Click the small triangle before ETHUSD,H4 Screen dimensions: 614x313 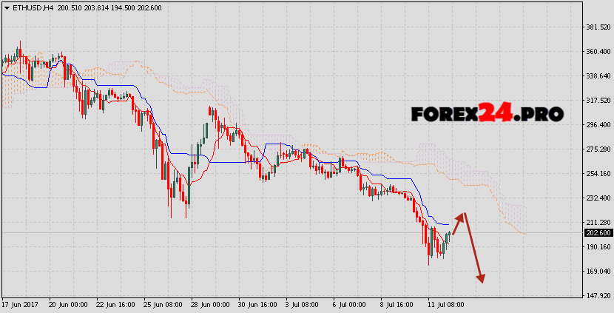tap(7, 7)
